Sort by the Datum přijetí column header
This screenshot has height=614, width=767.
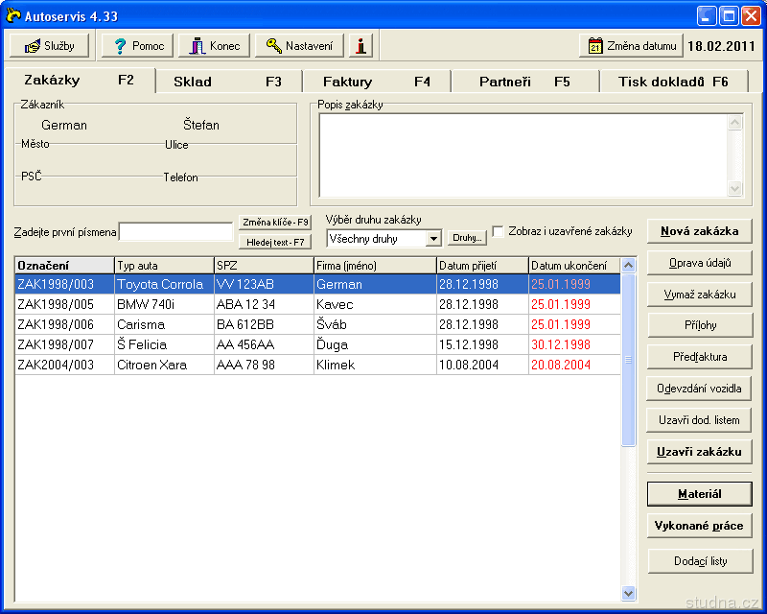click(x=481, y=265)
